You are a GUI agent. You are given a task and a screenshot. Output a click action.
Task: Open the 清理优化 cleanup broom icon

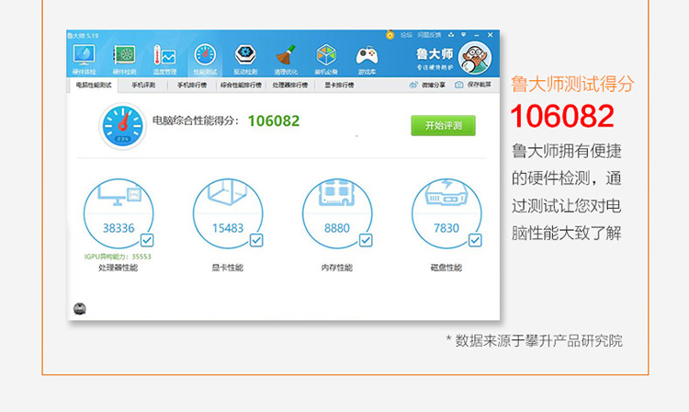286,55
